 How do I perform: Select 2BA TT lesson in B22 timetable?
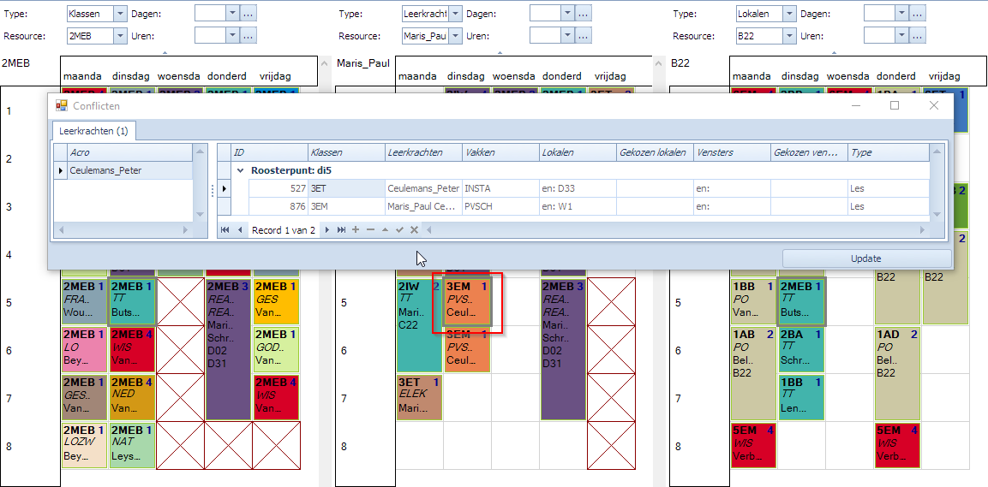pos(801,350)
